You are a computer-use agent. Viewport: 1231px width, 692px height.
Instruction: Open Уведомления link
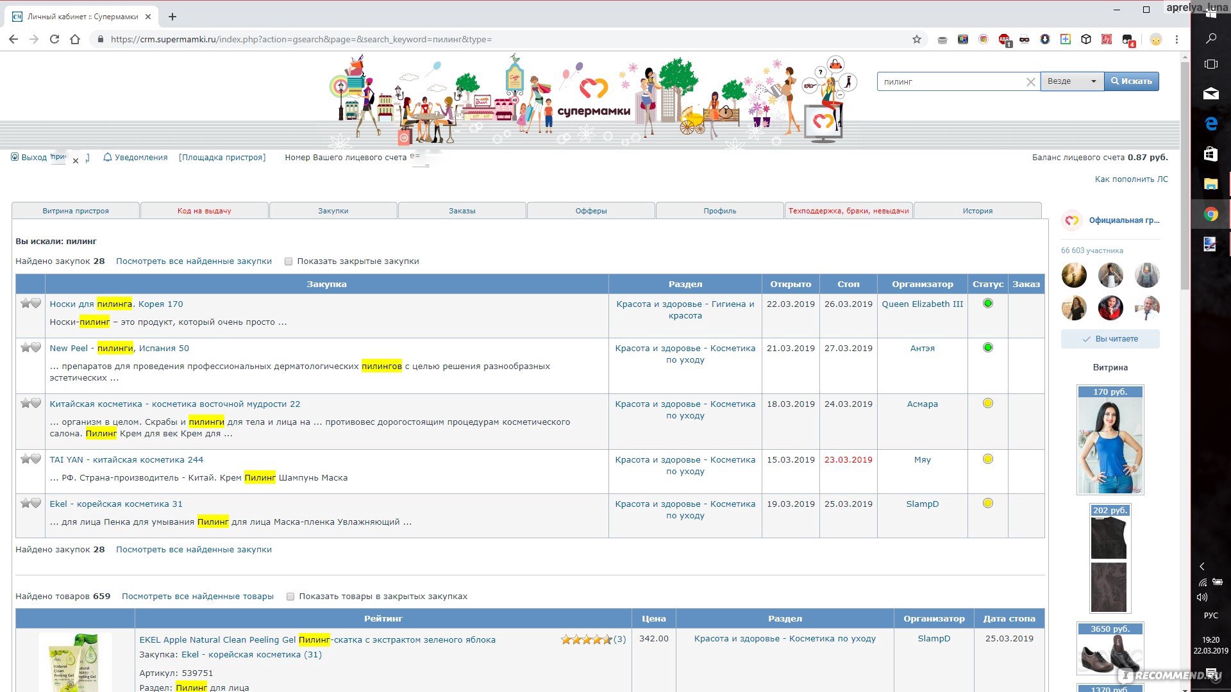click(141, 158)
